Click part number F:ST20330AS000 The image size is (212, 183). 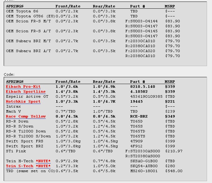[143, 151]
